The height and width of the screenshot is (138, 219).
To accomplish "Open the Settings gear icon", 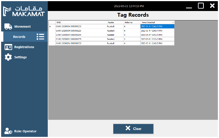I will coord(8,57).
